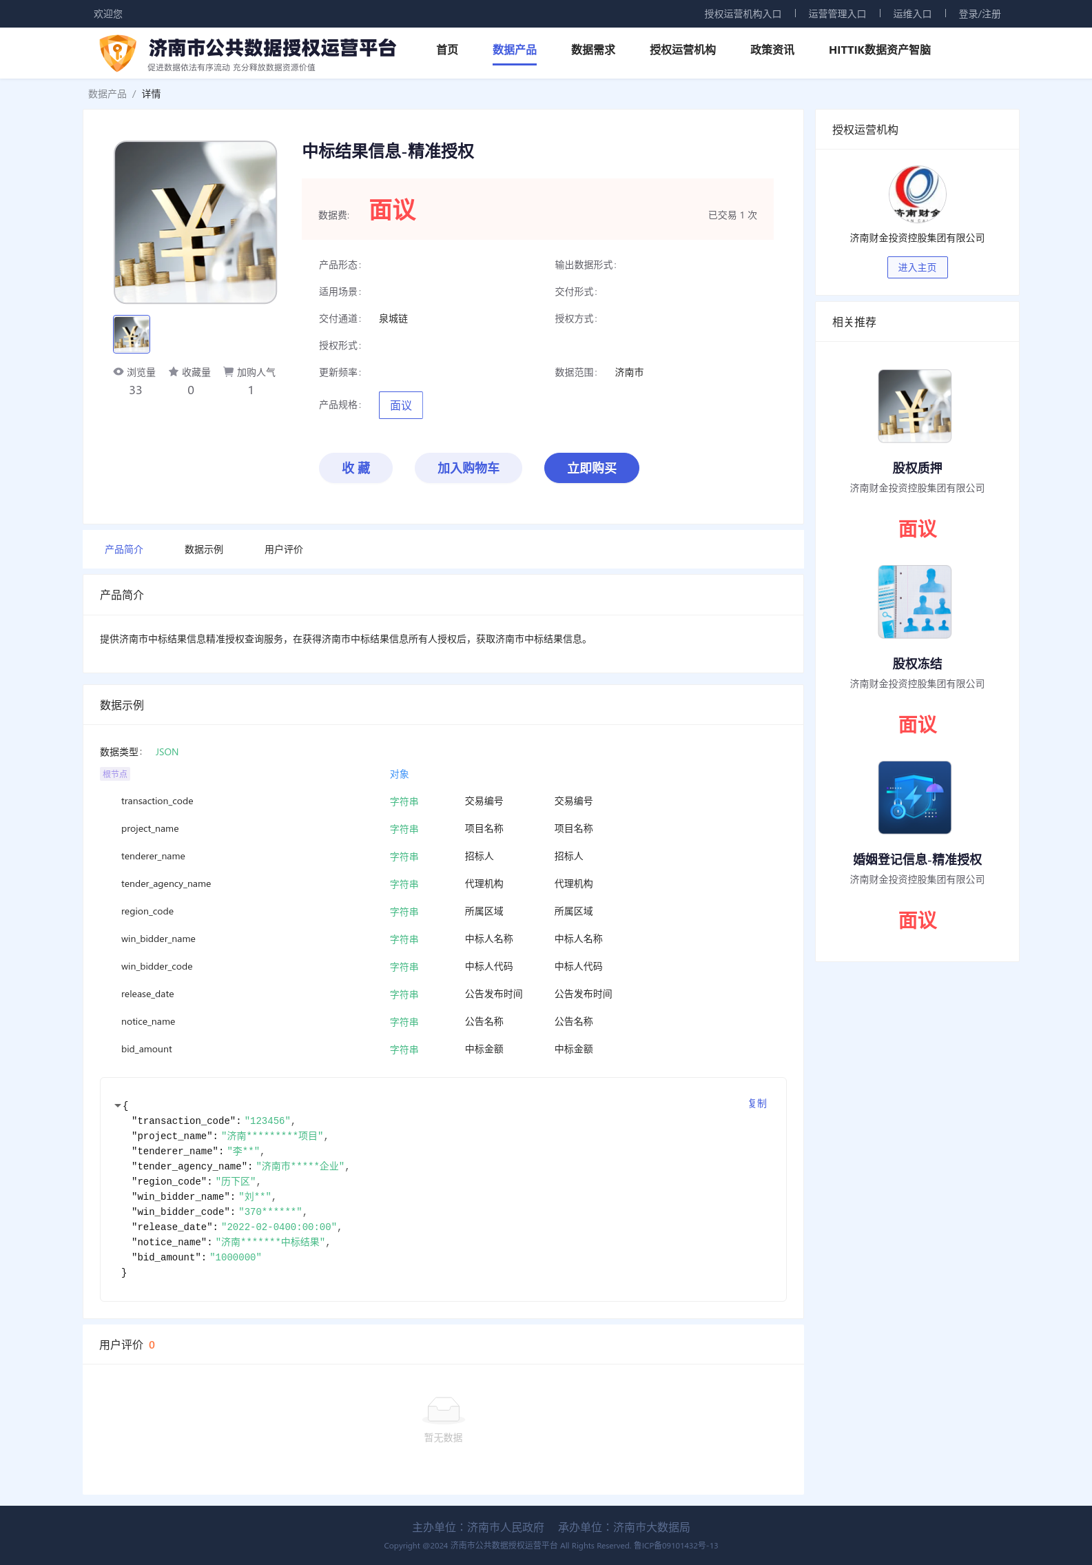The height and width of the screenshot is (1565, 1092).
Task: Open the 政策资讯 navigation item
Action: (772, 50)
